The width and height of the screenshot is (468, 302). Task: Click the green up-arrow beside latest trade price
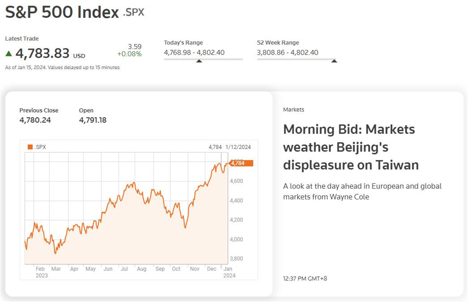pos(9,53)
